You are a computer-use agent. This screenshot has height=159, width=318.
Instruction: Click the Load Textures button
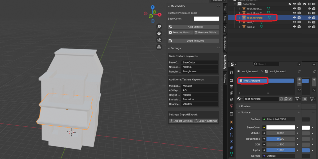click(x=193, y=41)
